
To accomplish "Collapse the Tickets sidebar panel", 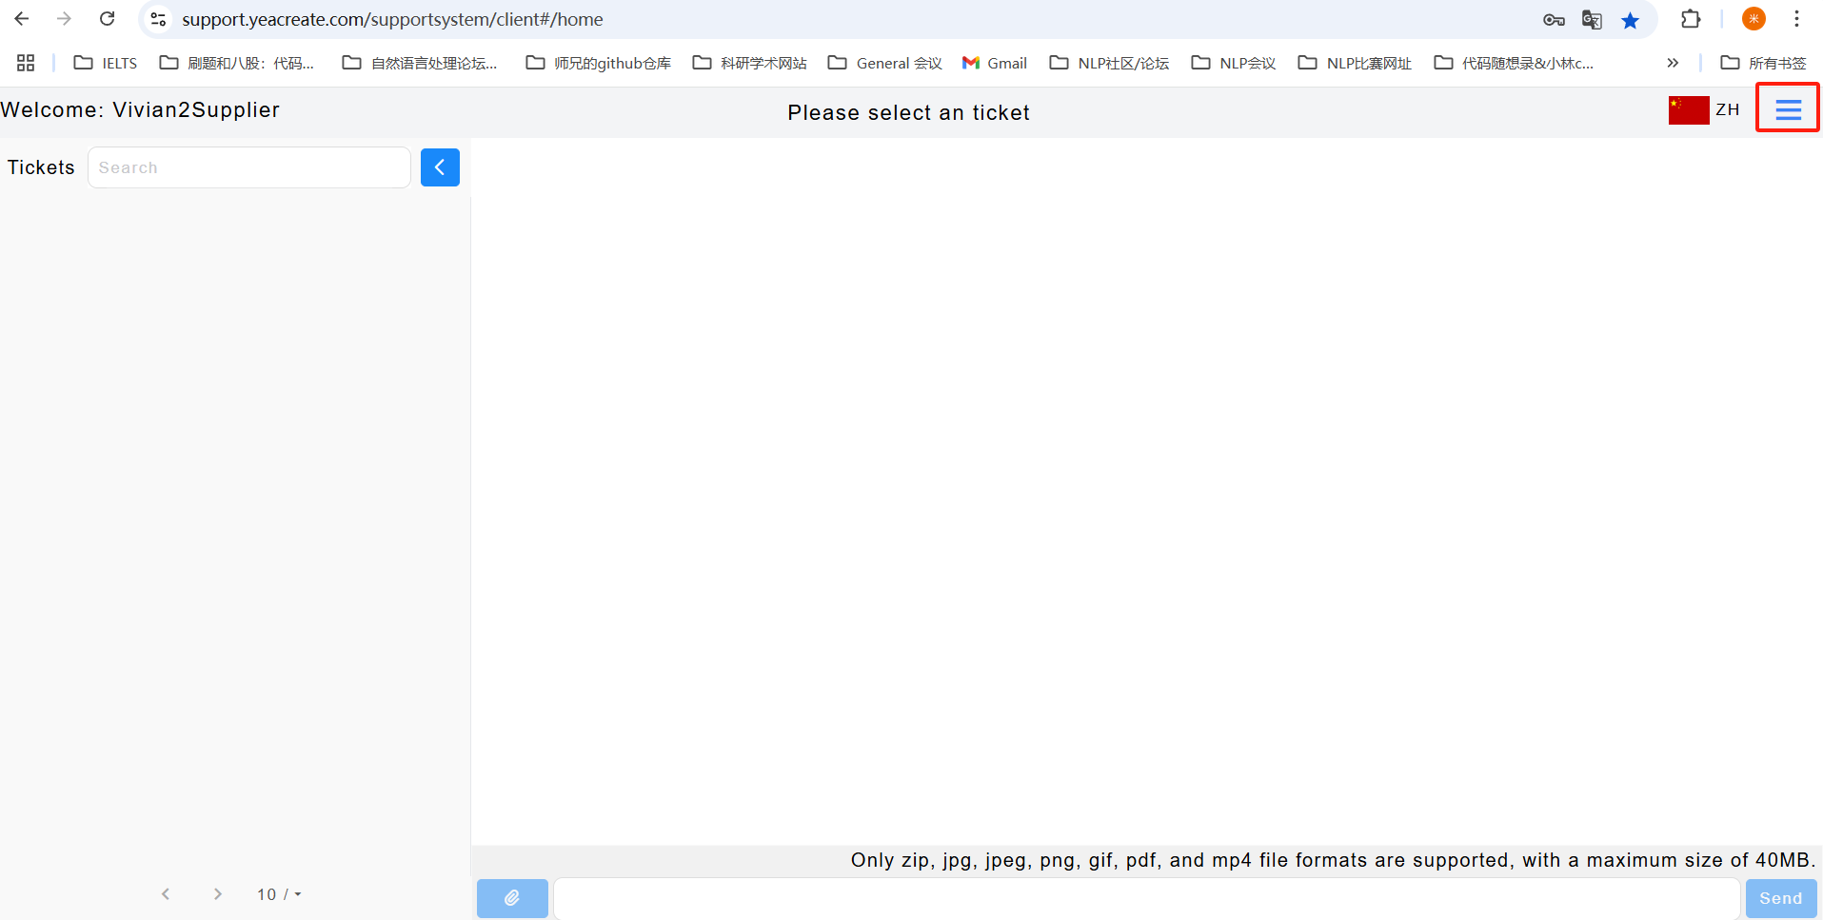I will coord(440,167).
